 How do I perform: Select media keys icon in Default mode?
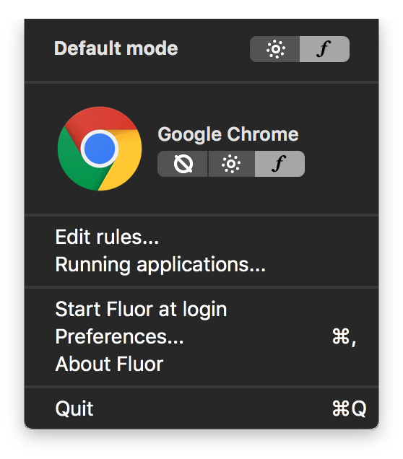276,49
